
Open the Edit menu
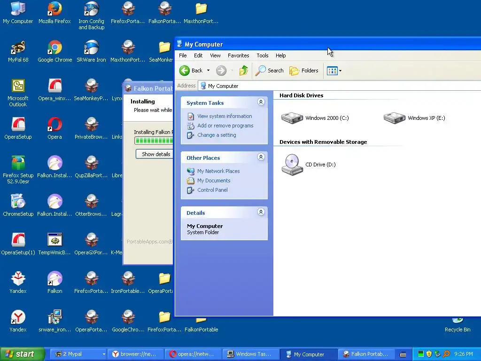tap(198, 55)
